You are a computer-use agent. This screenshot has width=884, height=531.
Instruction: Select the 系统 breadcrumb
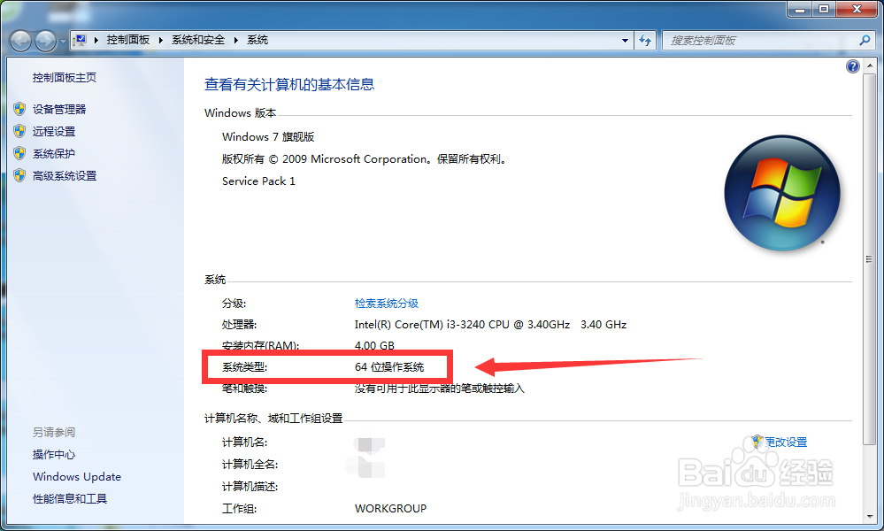pyautogui.click(x=258, y=40)
